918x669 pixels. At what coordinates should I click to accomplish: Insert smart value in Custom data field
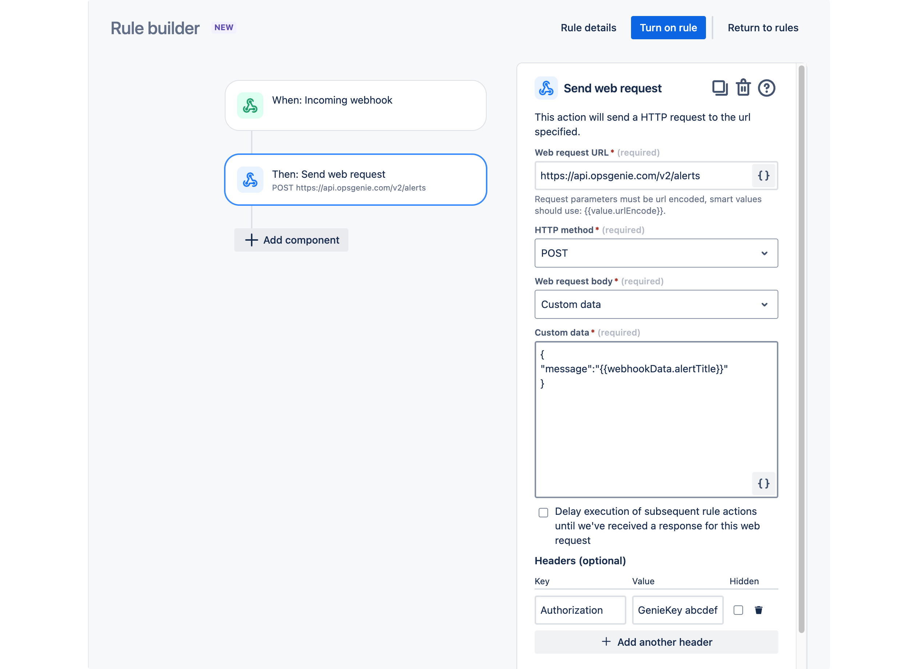pos(763,483)
